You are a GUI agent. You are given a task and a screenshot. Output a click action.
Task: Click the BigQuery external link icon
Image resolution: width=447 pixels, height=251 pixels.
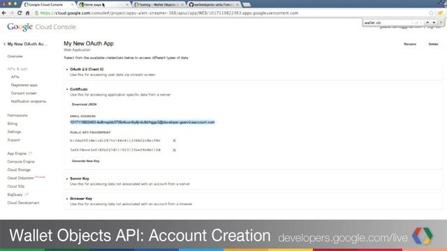click(x=27, y=195)
